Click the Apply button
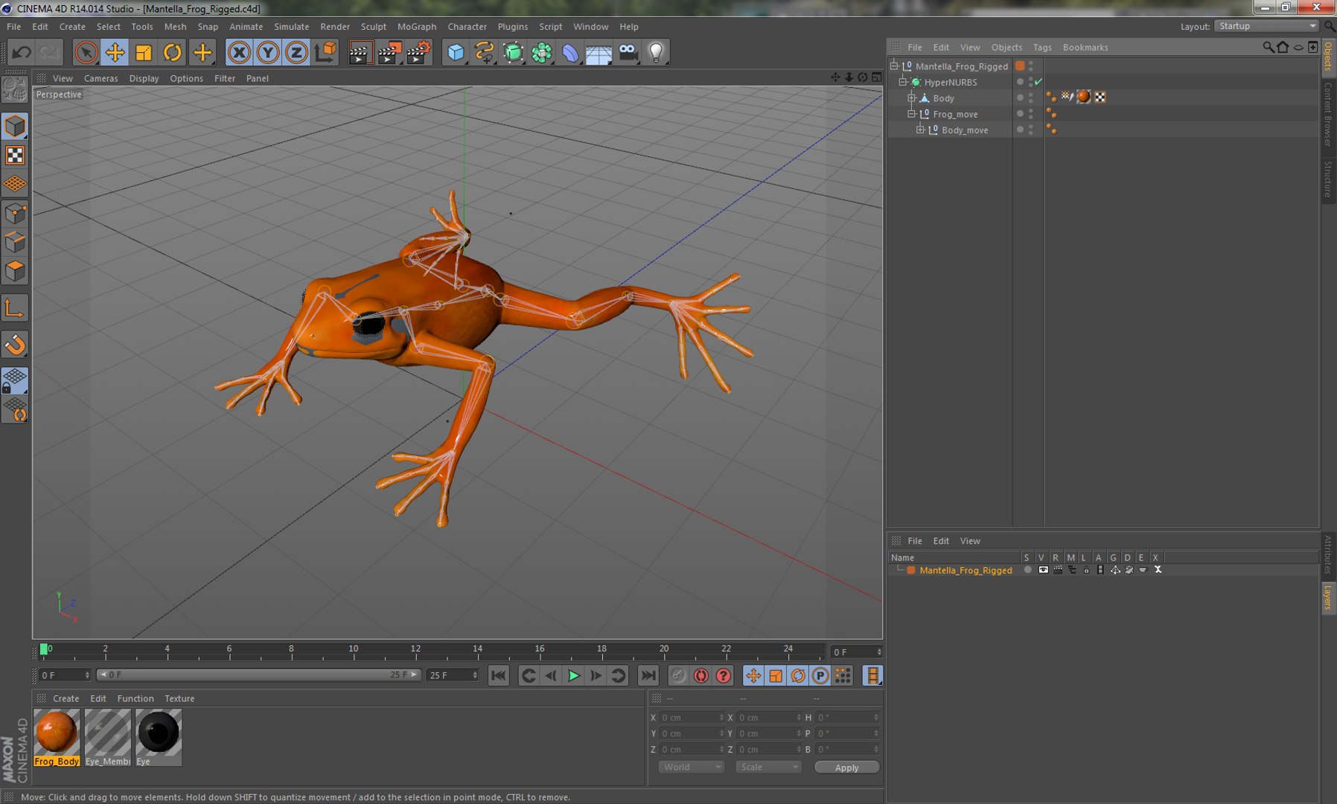 click(846, 768)
